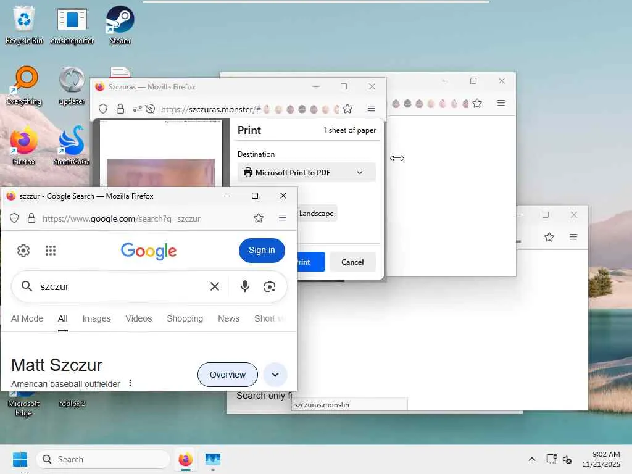
Task: Open hamburger menu in Google Search window
Action: (283, 218)
